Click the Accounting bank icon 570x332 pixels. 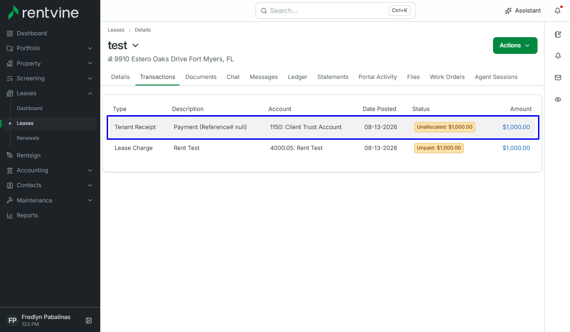point(10,170)
